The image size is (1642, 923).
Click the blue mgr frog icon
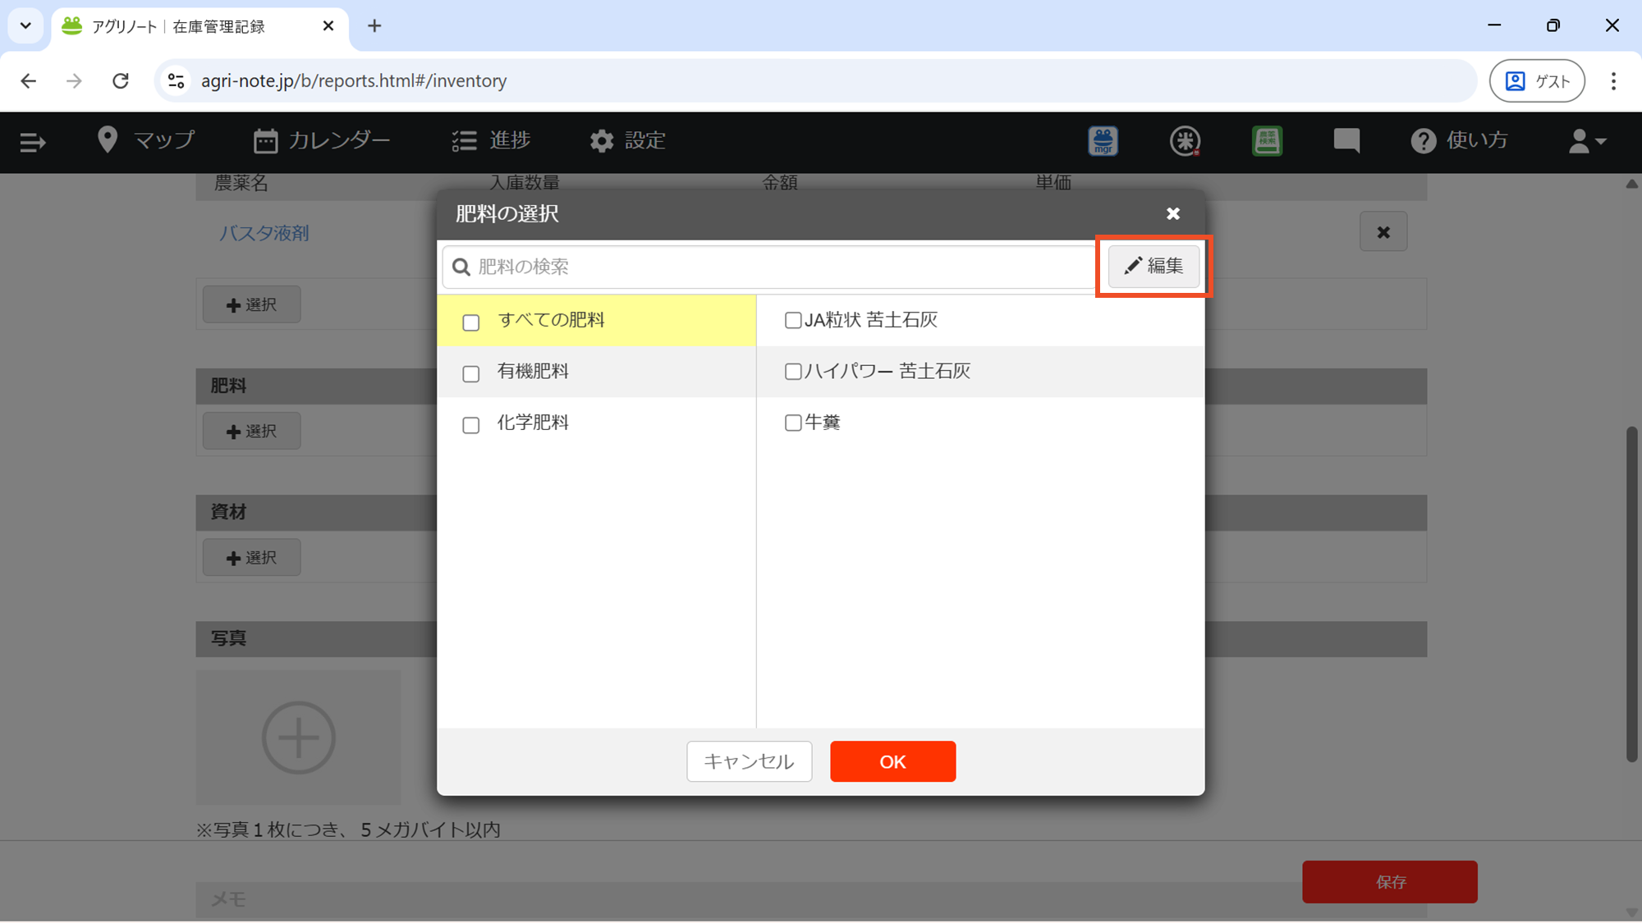(x=1103, y=141)
